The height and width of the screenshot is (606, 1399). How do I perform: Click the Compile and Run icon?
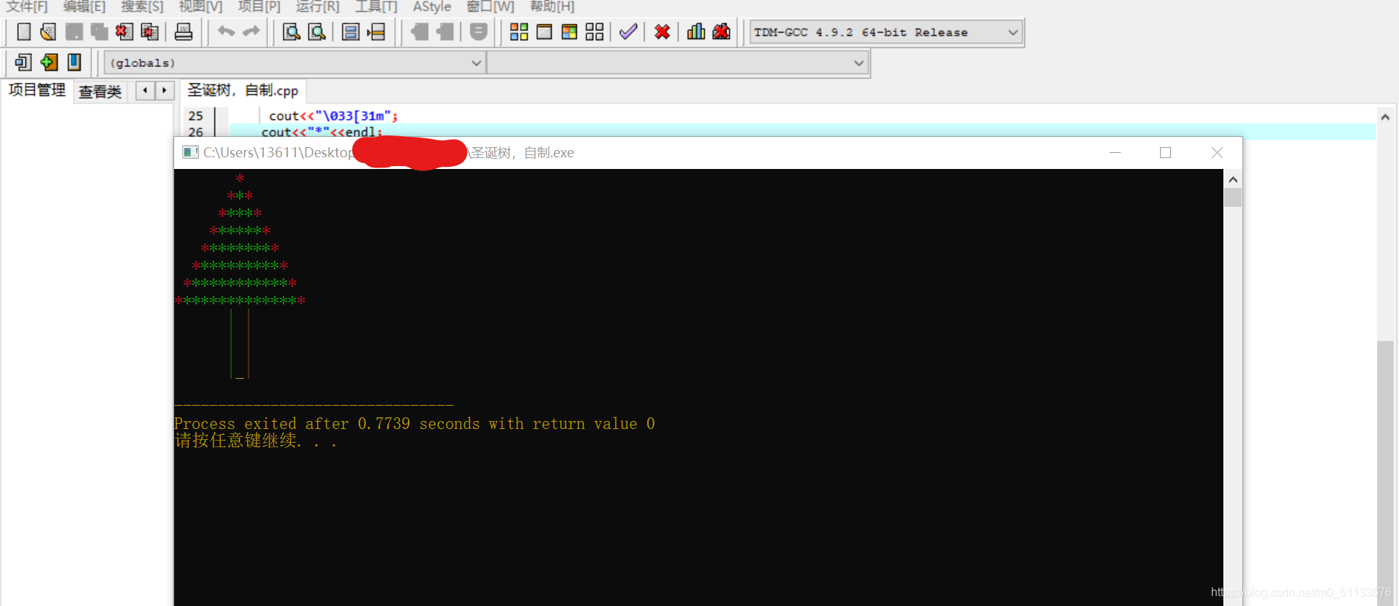(570, 32)
